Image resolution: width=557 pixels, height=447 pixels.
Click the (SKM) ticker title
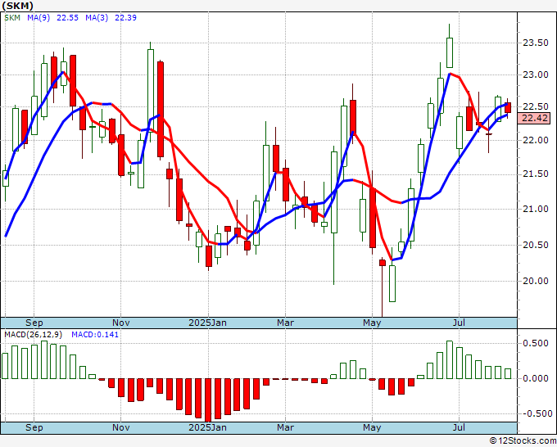(17, 6)
